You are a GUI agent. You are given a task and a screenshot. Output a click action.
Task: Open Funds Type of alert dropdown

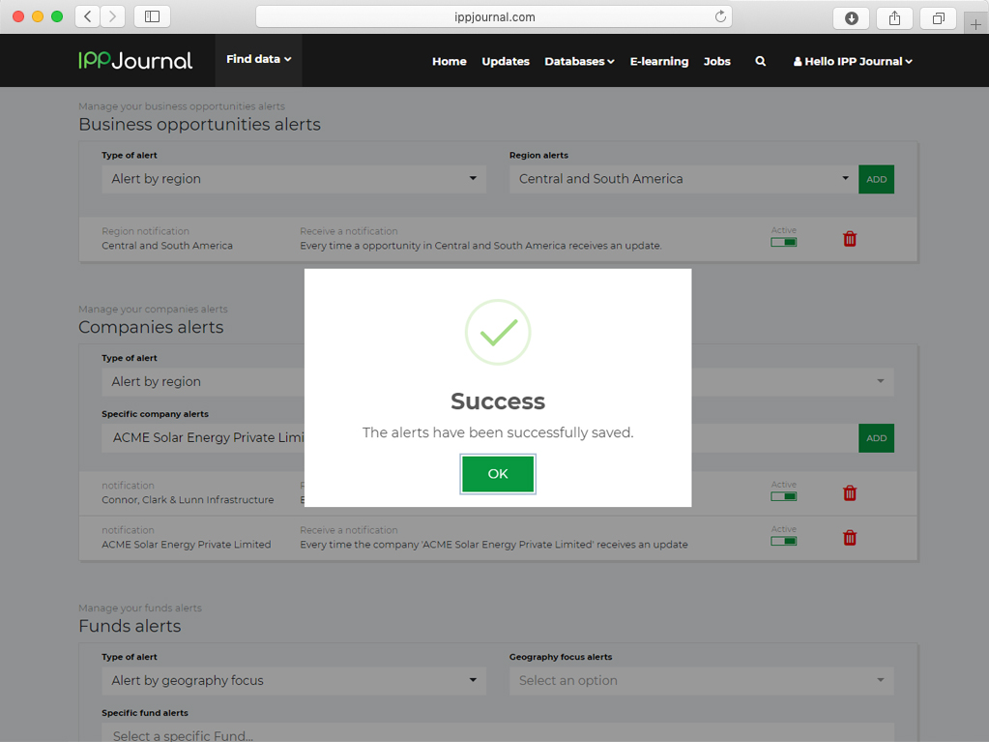point(294,680)
